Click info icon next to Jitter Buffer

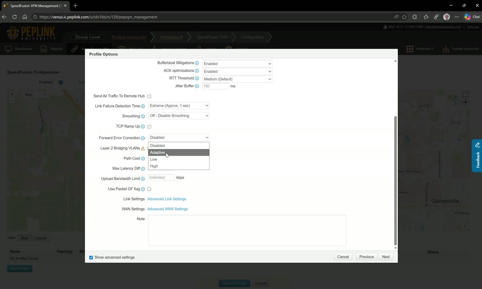197,86
